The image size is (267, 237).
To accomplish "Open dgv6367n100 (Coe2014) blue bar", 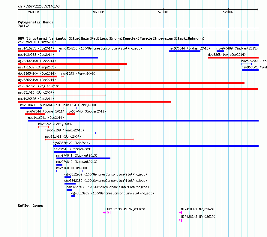I will [x=156, y=146].
